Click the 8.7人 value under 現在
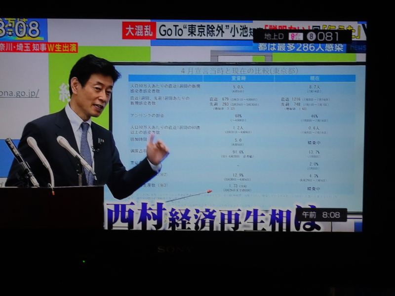 click(314, 87)
